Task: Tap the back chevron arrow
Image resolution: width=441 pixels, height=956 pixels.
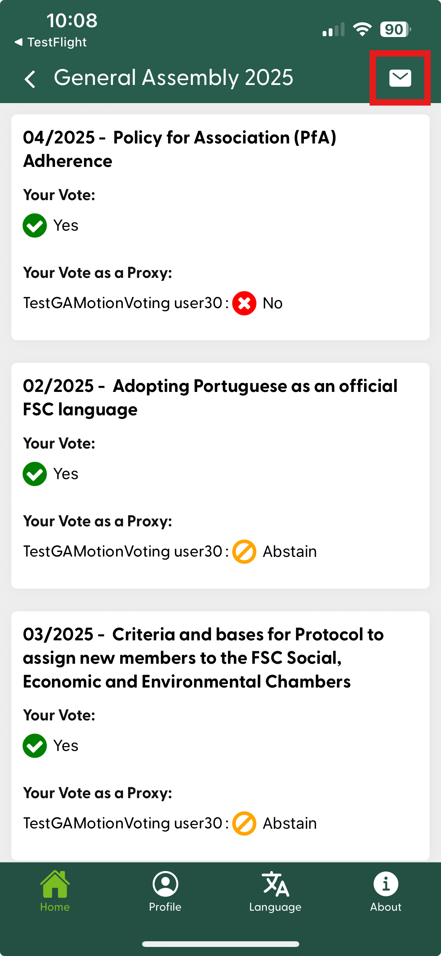Action: click(x=30, y=79)
